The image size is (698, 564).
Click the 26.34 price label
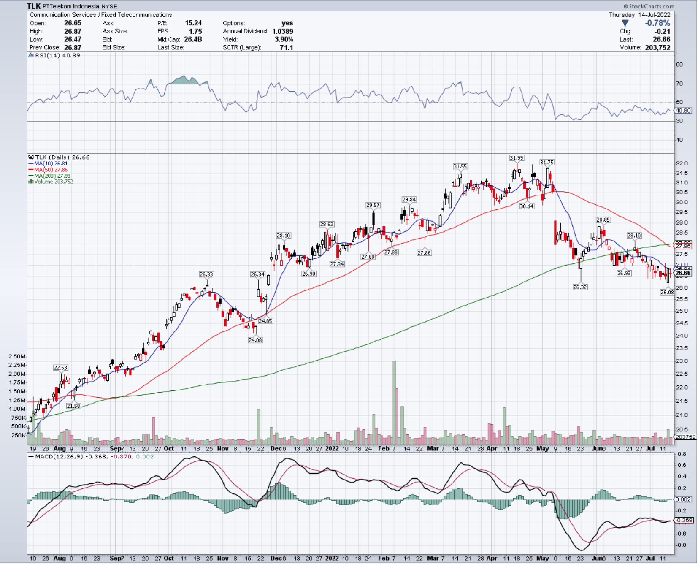tap(257, 274)
